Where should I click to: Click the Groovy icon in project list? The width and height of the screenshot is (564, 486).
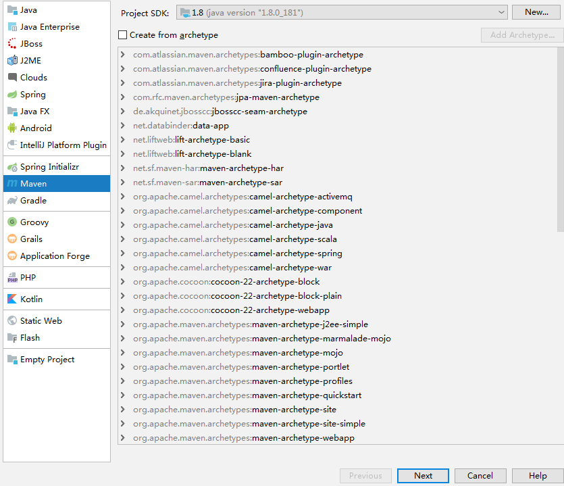pos(12,222)
